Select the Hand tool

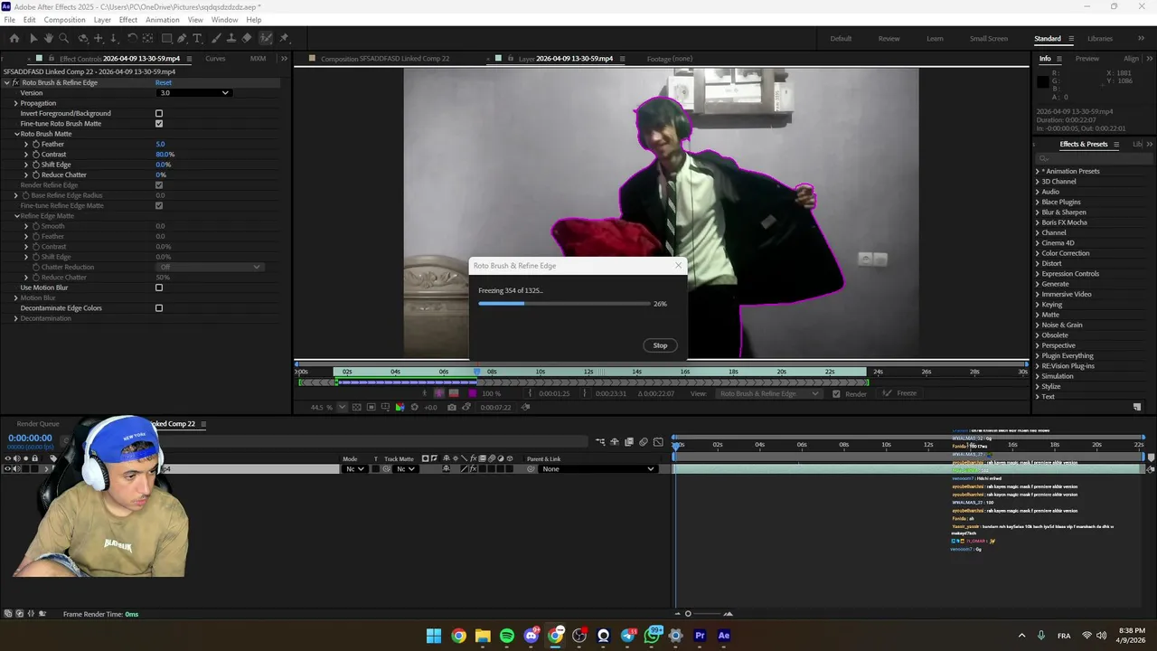(x=49, y=38)
